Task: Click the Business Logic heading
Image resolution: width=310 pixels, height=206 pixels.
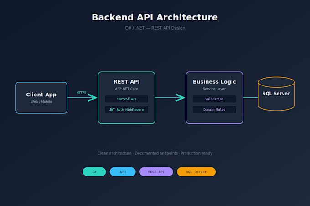Action: (x=214, y=82)
